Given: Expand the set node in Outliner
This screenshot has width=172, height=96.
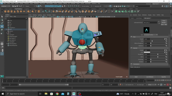Looking at the screenshot, I should tap(7, 33).
